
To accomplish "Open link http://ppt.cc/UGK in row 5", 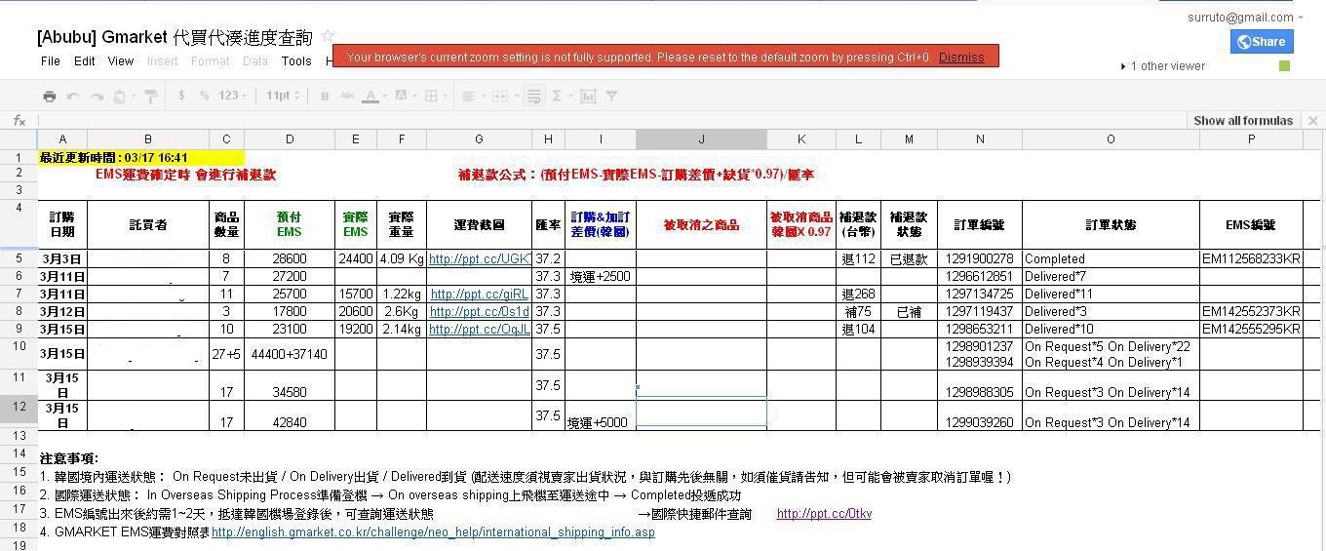I will click(479, 258).
